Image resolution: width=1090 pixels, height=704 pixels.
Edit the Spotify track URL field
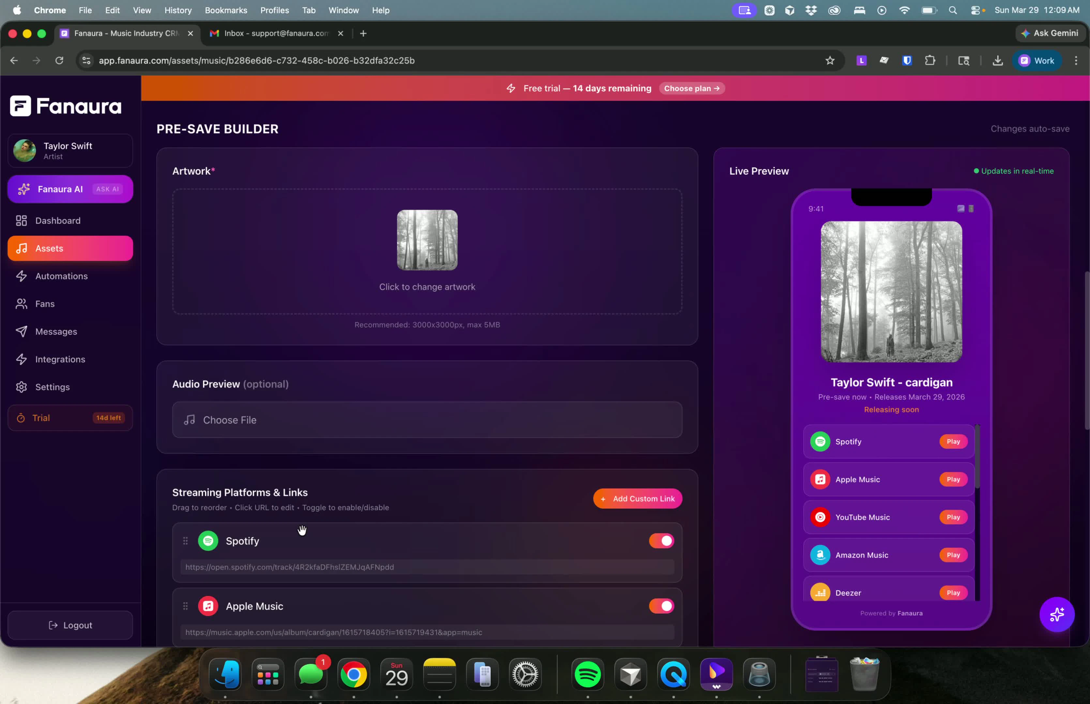coord(427,567)
